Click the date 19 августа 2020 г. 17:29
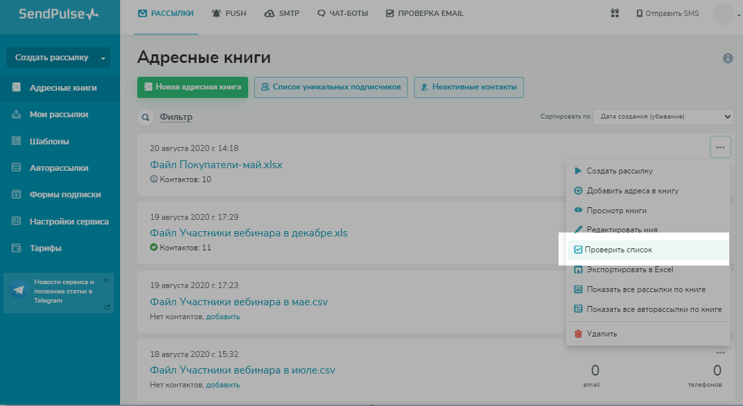Screen dimensions: 743x406 point(194,217)
